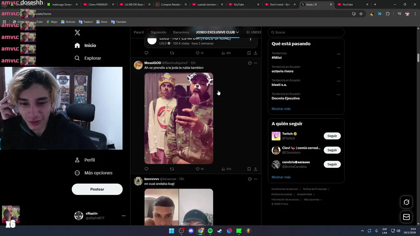Open #Milei trend options dots
The height and width of the screenshot is (236, 420).
click(x=339, y=54)
